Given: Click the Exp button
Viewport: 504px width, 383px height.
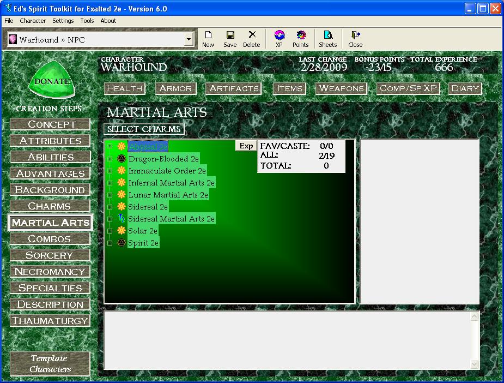Looking at the screenshot, I should [246, 146].
